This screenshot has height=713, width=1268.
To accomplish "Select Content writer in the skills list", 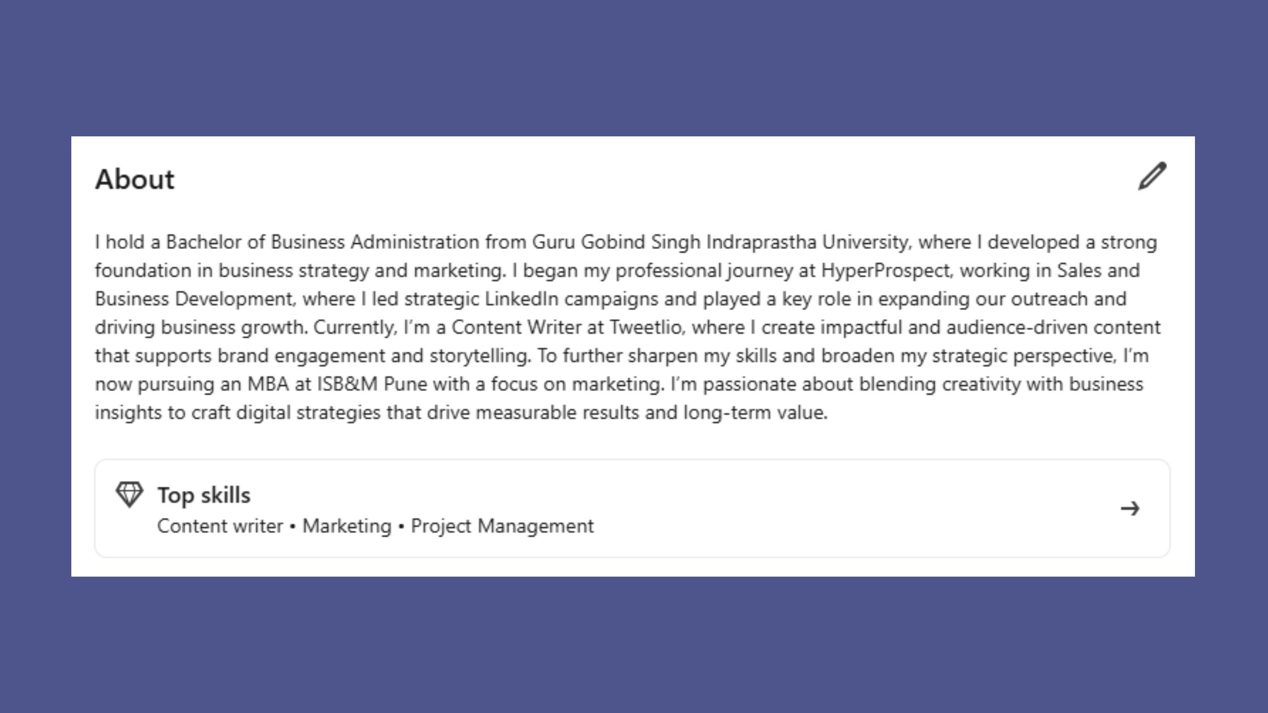I will tap(220, 525).
